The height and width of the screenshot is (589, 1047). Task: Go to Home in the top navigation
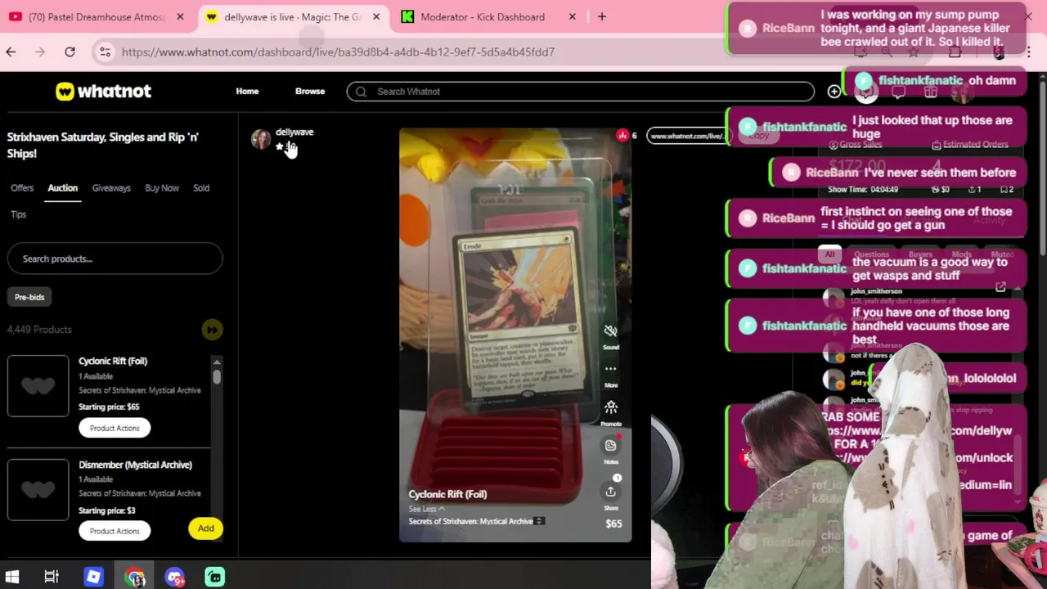247,92
